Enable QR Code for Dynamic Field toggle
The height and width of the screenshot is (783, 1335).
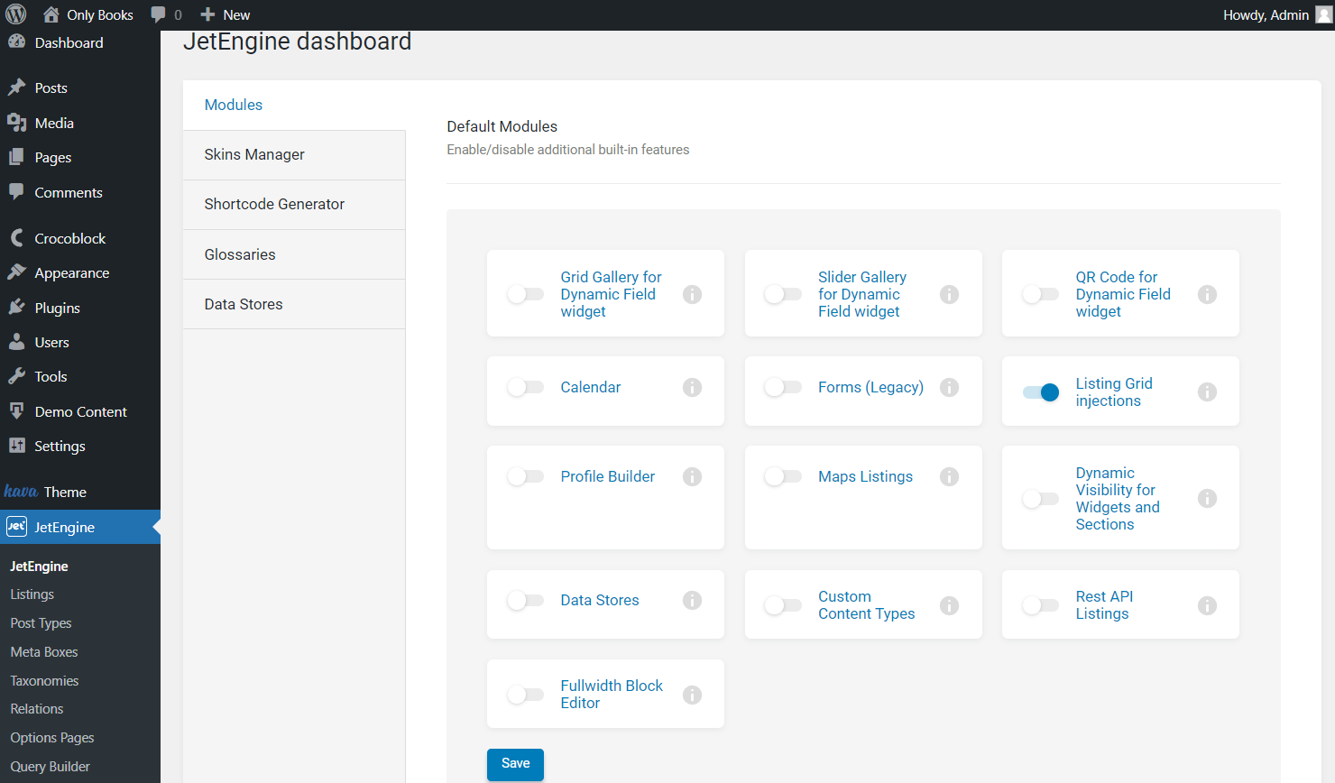(x=1040, y=294)
